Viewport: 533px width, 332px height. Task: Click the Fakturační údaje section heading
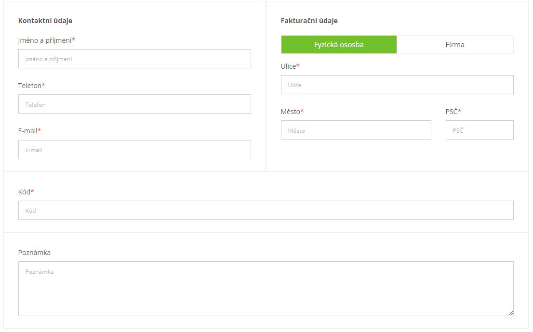click(309, 21)
